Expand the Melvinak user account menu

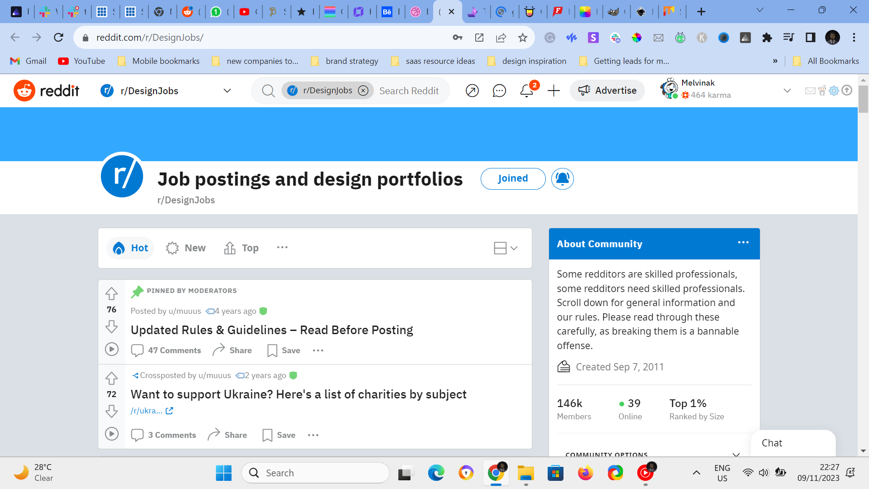pos(787,91)
